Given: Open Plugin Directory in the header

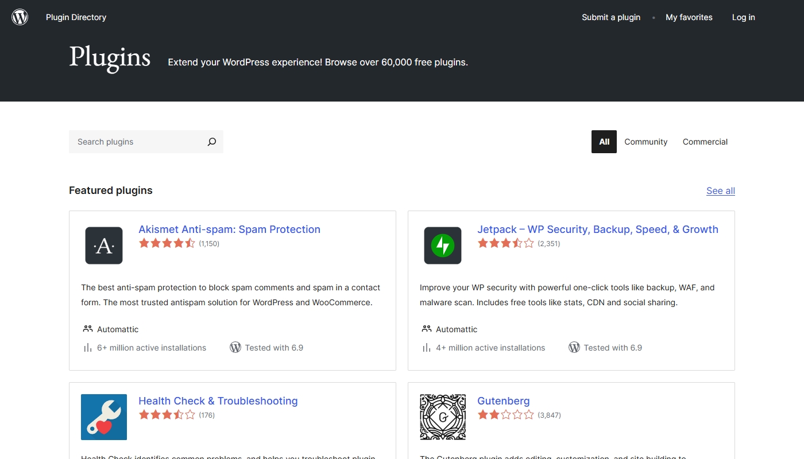Looking at the screenshot, I should pos(76,17).
